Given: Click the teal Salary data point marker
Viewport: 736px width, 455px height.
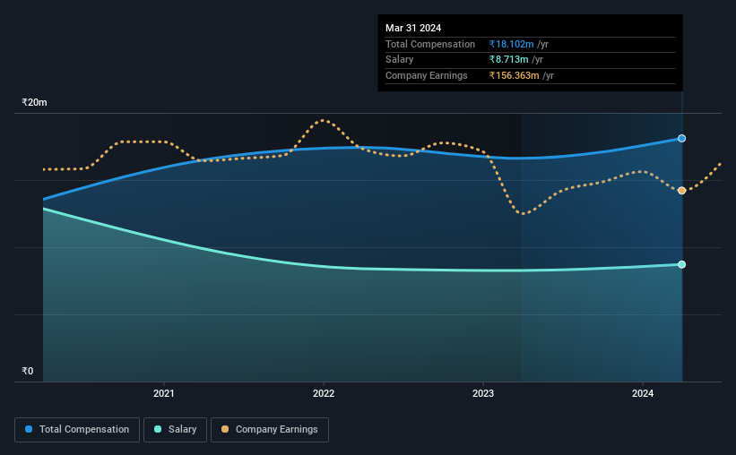Looking at the screenshot, I should (x=681, y=264).
